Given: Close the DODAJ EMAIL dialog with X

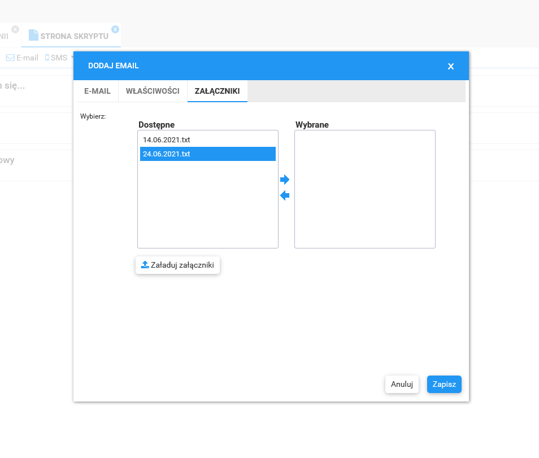Looking at the screenshot, I should (451, 66).
